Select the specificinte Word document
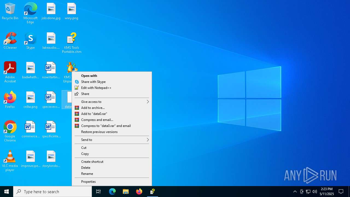 coord(51,130)
